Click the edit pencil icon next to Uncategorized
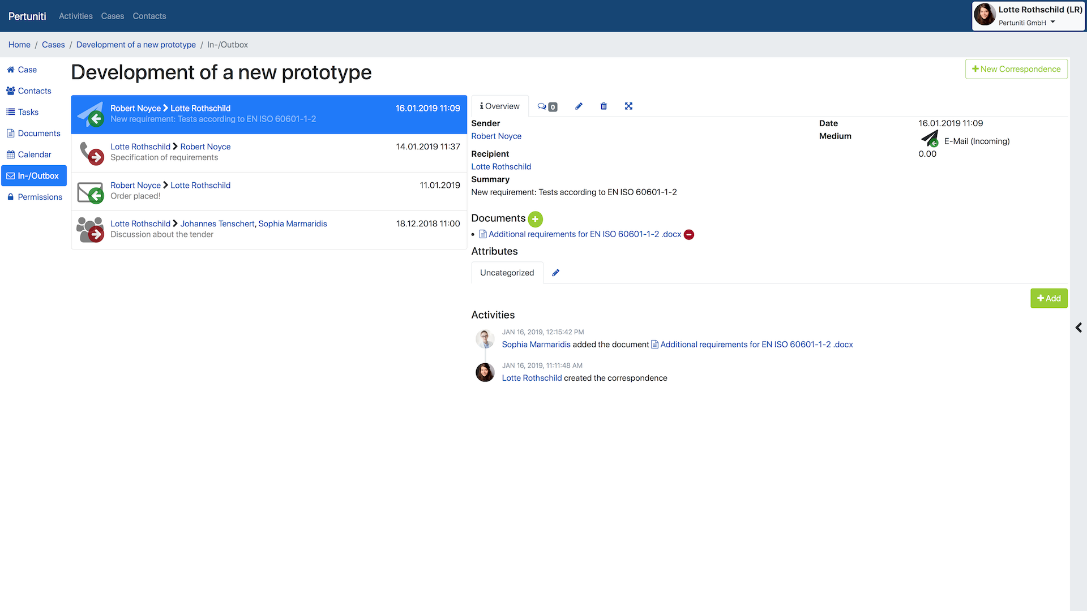Viewport: 1087px width, 611px height. tap(555, 272)
